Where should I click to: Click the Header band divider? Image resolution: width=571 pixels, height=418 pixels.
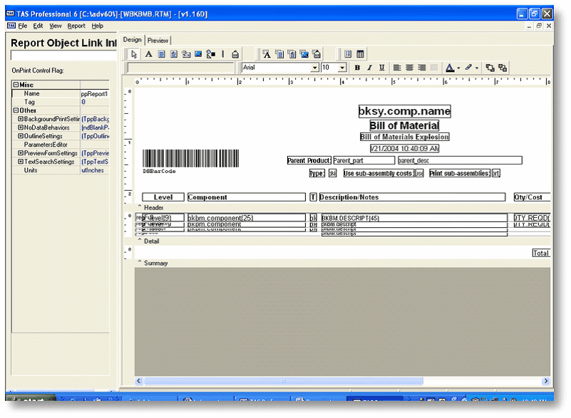coord(342,208)
